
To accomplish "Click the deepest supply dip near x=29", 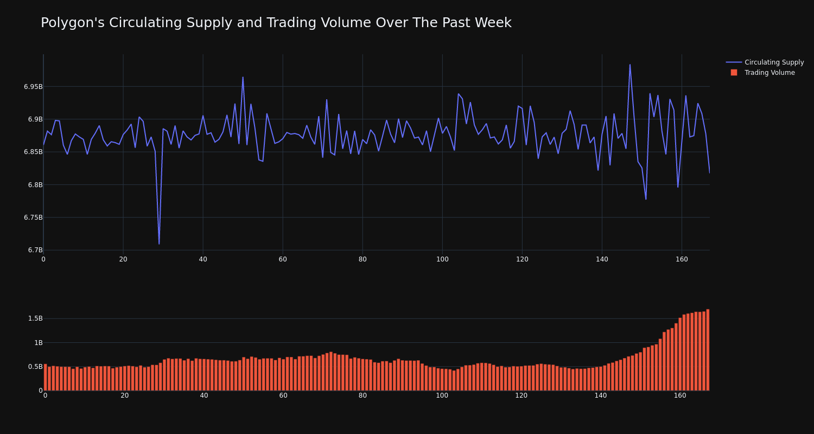I will click(x=159, y=244).
